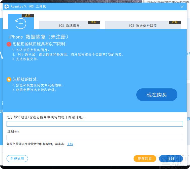The width and height of the screenshot is (190, 169).
Task: Focus the 注册码 registration code field
Action: [95, 138]
